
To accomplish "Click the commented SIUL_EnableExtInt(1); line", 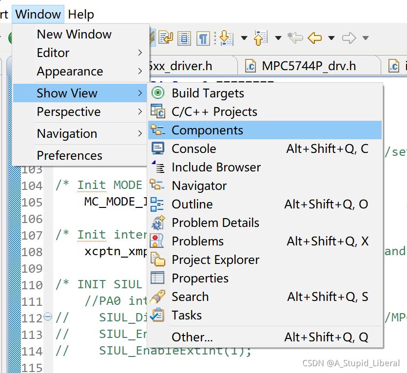I will click(x=153, y=351).
